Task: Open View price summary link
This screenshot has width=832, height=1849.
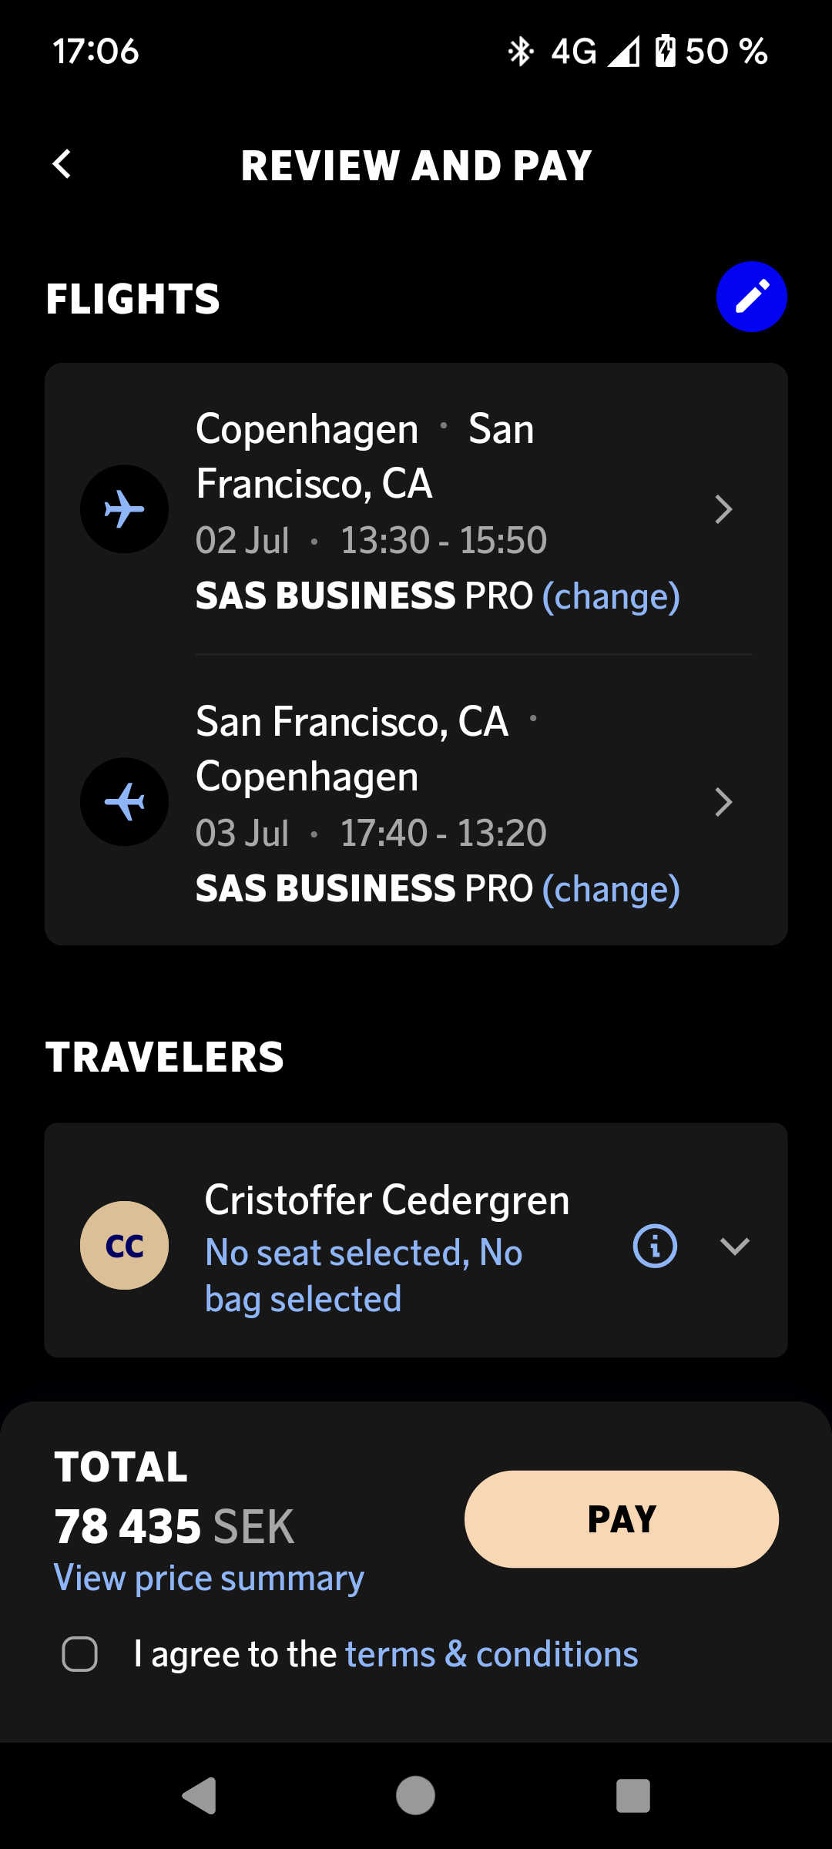Action: point(209,1579)
